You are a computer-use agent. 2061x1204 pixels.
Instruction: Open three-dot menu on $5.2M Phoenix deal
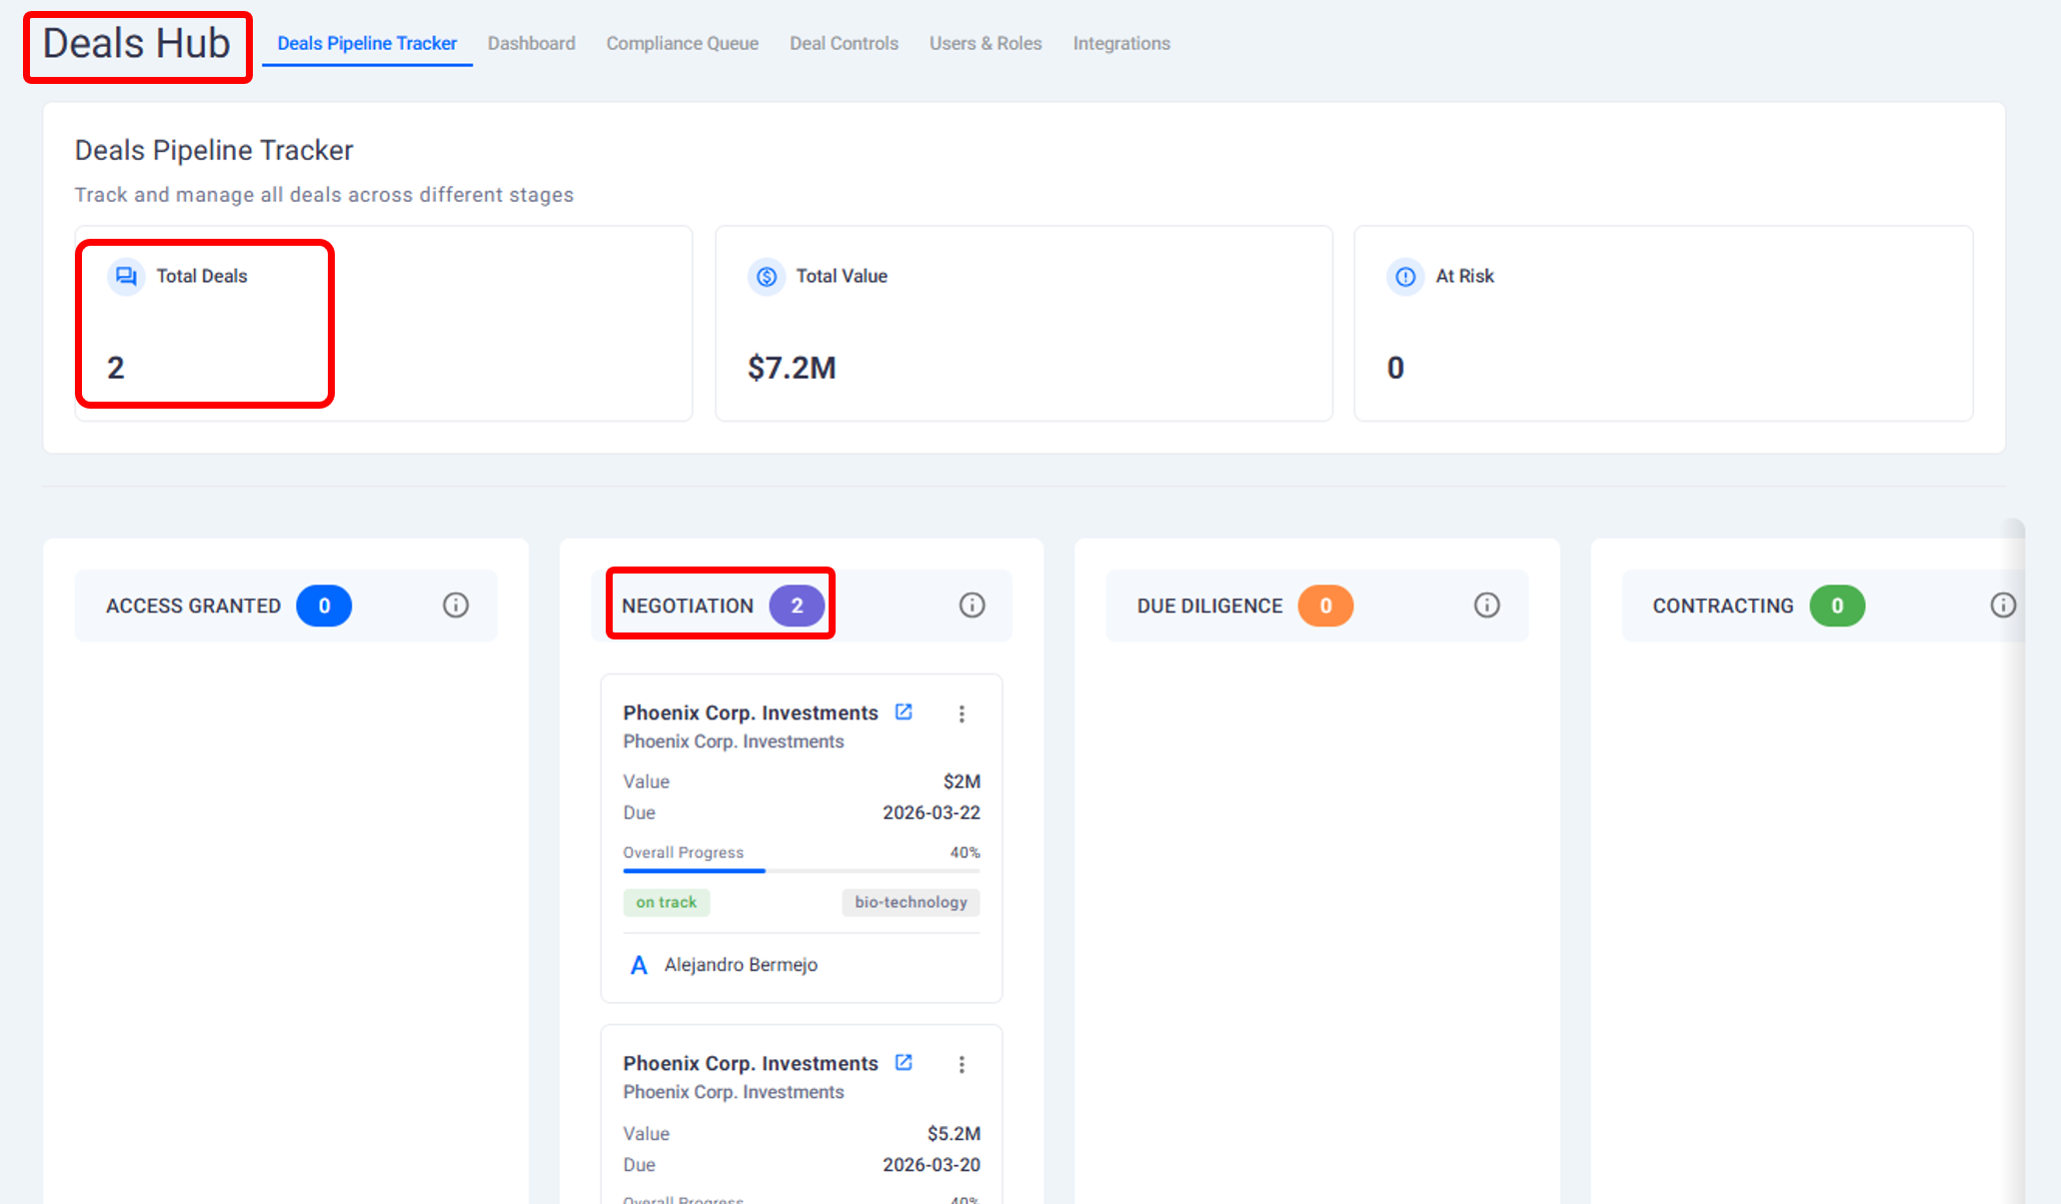click(x=962, y=1064)
